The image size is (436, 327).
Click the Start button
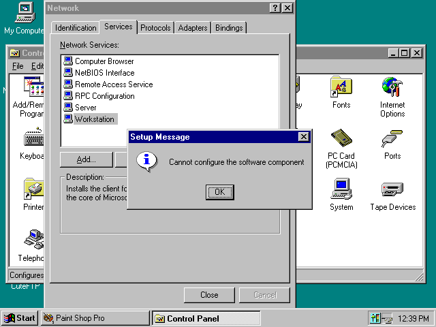[x=20, y=318]
